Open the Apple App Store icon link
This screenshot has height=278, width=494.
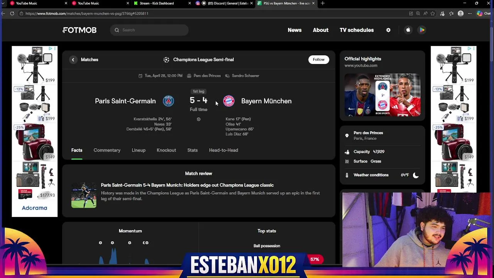pos(408,30)
